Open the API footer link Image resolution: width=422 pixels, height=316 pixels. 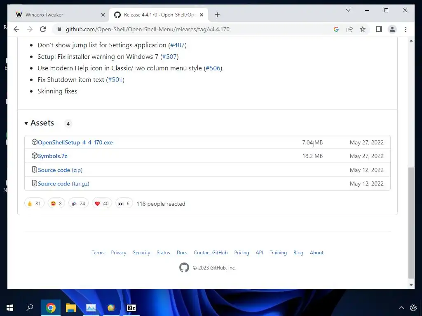tap(260, 253)
